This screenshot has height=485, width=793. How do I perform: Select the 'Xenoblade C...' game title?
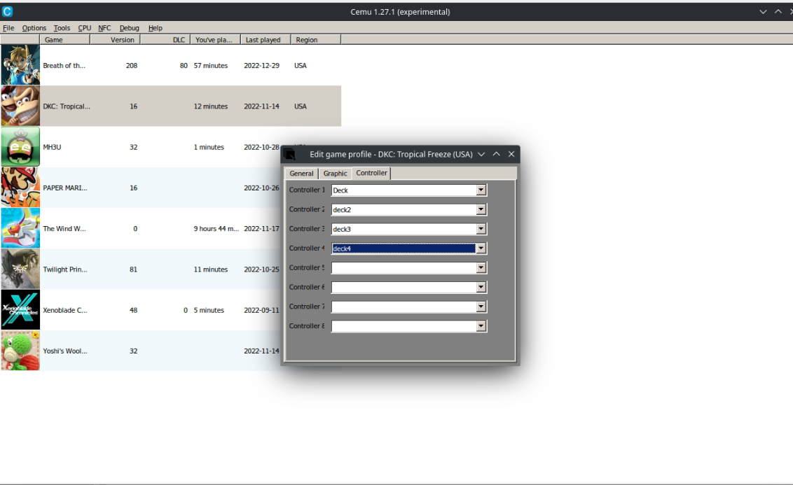tap(64, 310)
